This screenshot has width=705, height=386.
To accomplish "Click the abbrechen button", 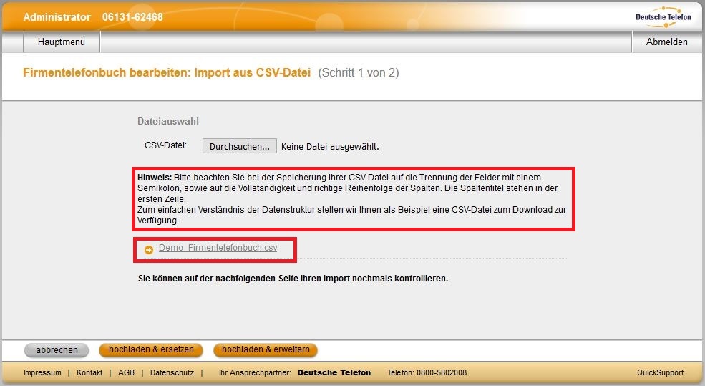I will (x=57, y=350).
